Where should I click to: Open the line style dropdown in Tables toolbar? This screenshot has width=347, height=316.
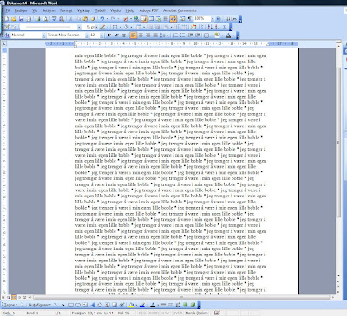[79, 27]
